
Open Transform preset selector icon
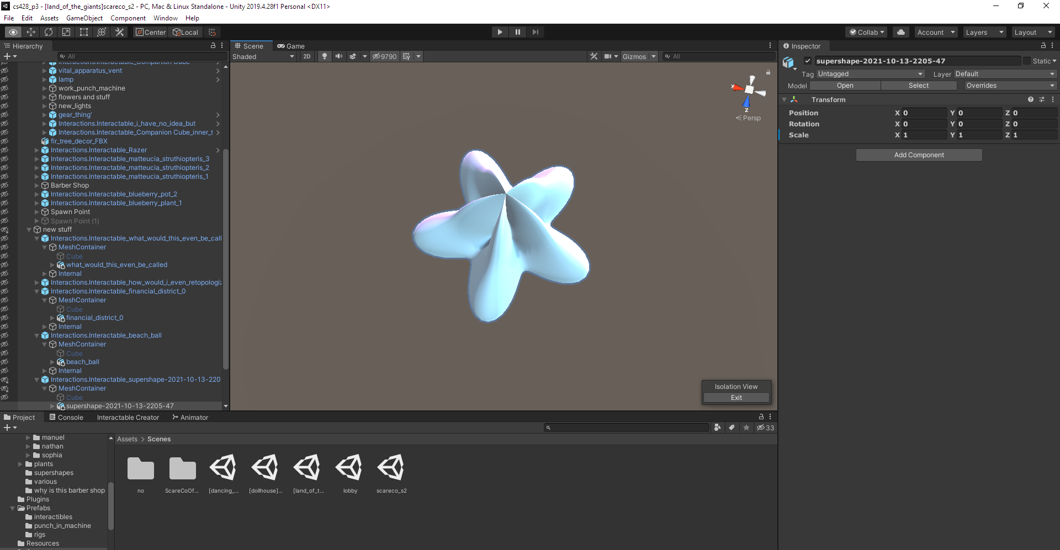[x=1042, y=100]
